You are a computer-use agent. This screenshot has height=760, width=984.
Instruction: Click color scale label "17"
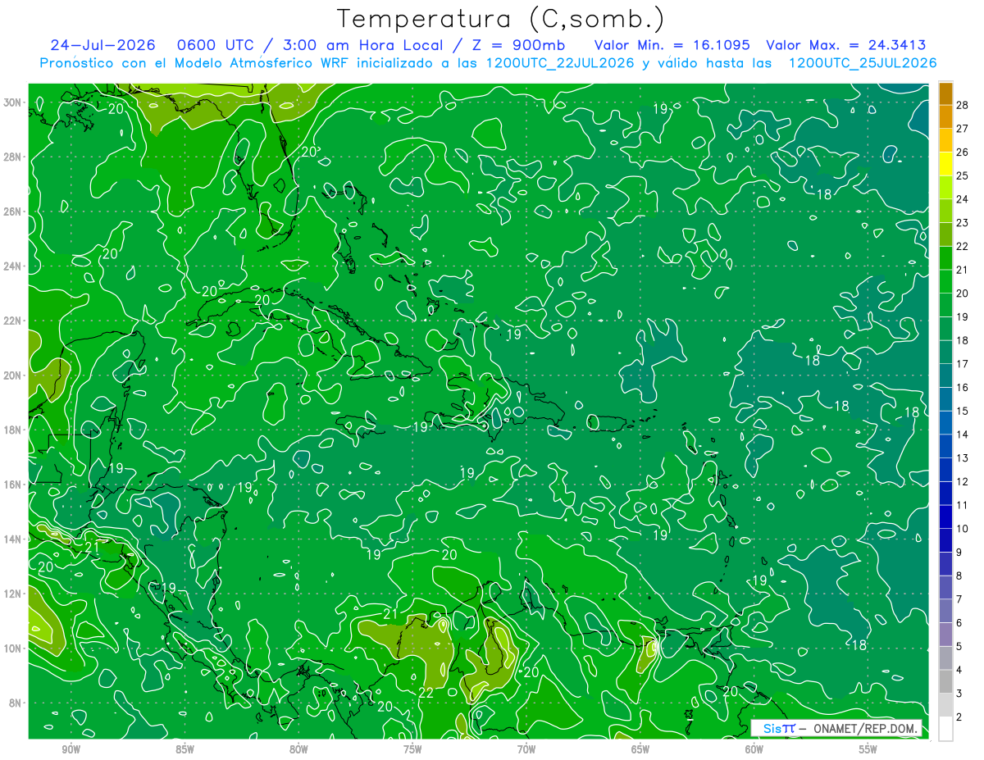(962, 363)
